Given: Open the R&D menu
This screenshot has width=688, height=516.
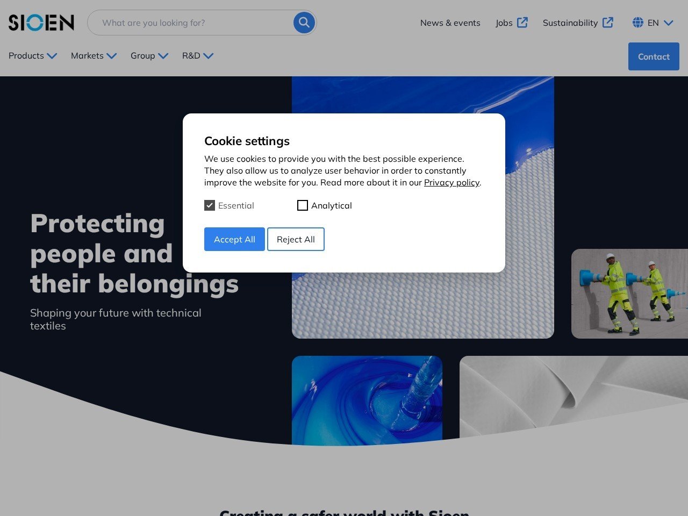Looking at the screenshot, I should click(x=197, y=56).
